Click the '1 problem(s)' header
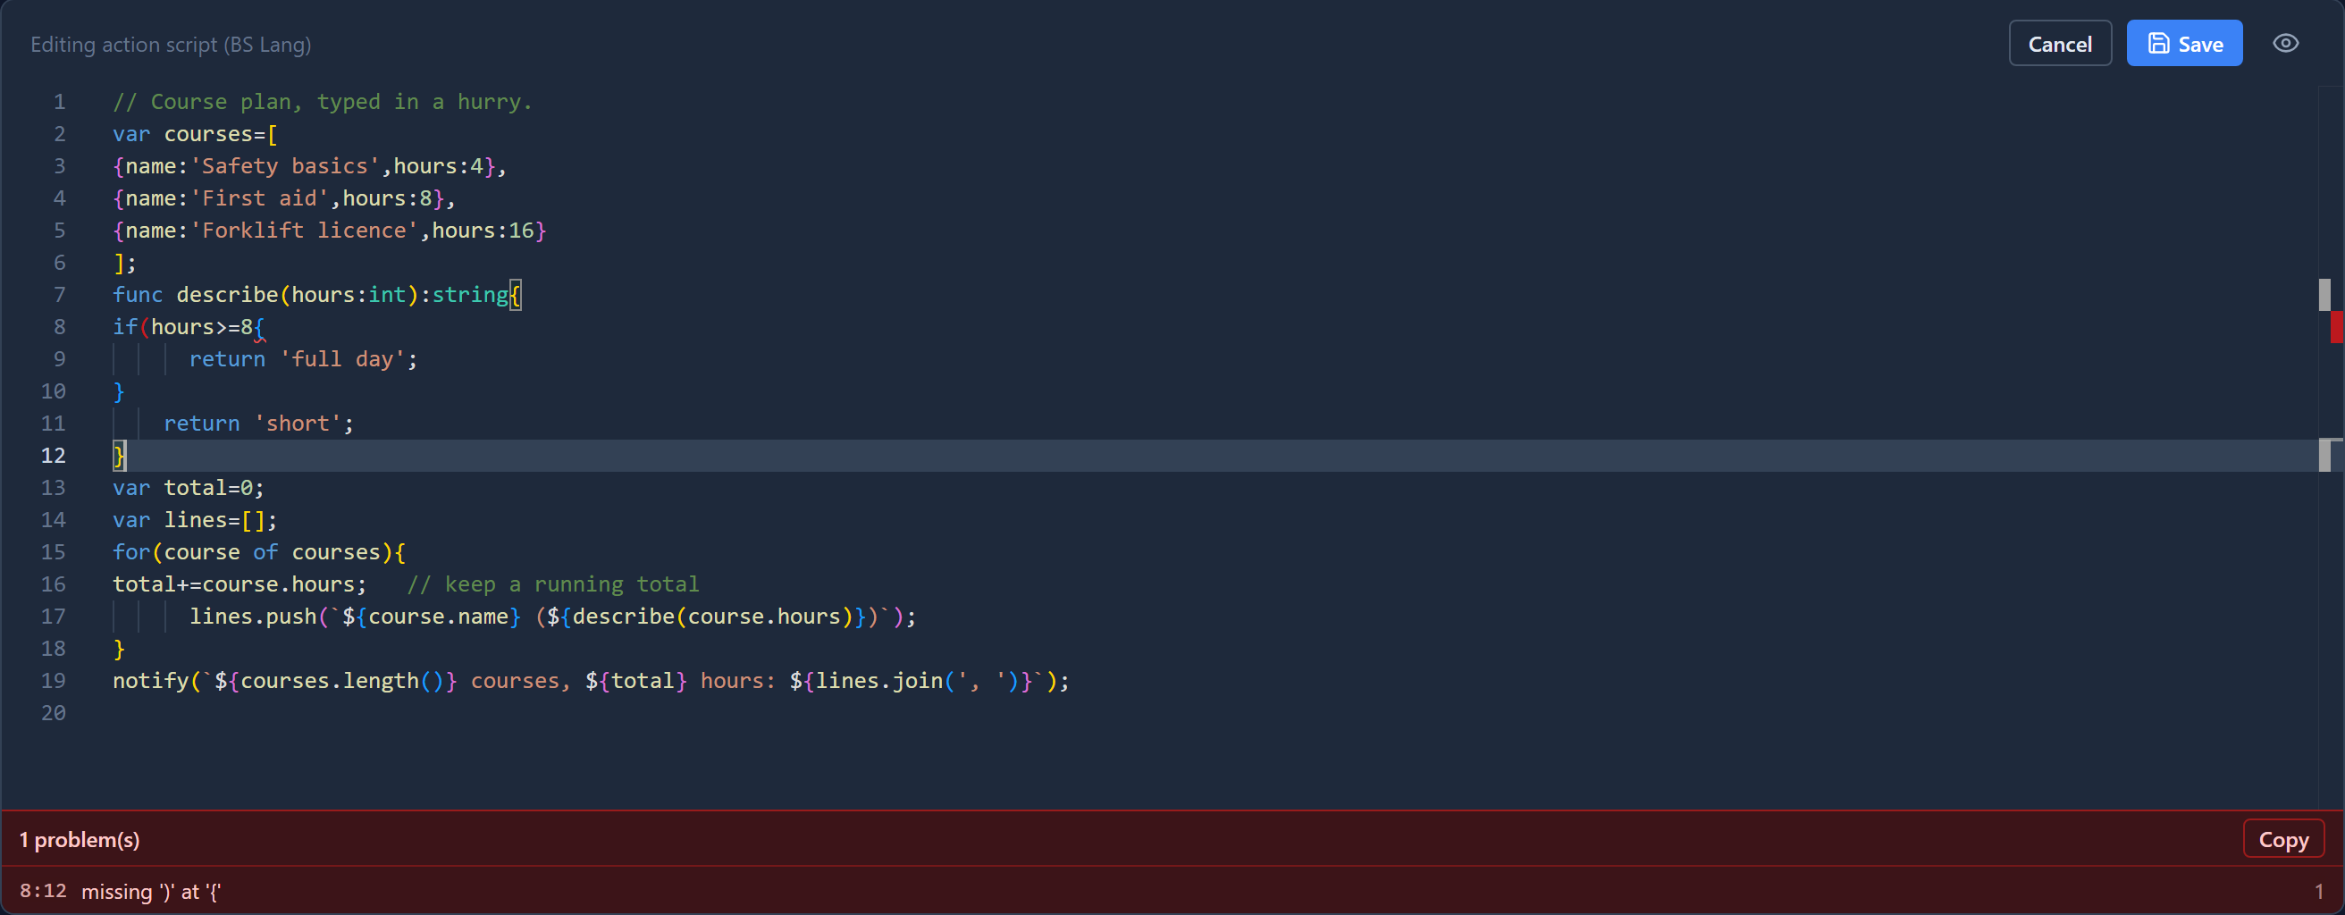Screen dimensions: 2345x915 click(80, 839)
